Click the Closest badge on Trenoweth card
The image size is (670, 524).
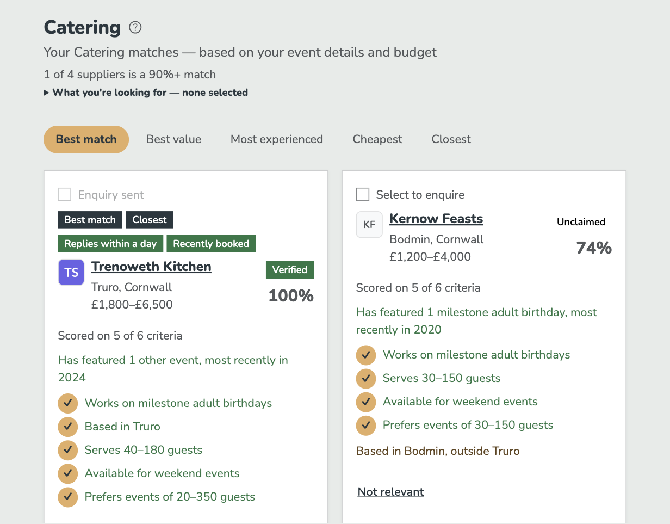click(x=150, y=220)
